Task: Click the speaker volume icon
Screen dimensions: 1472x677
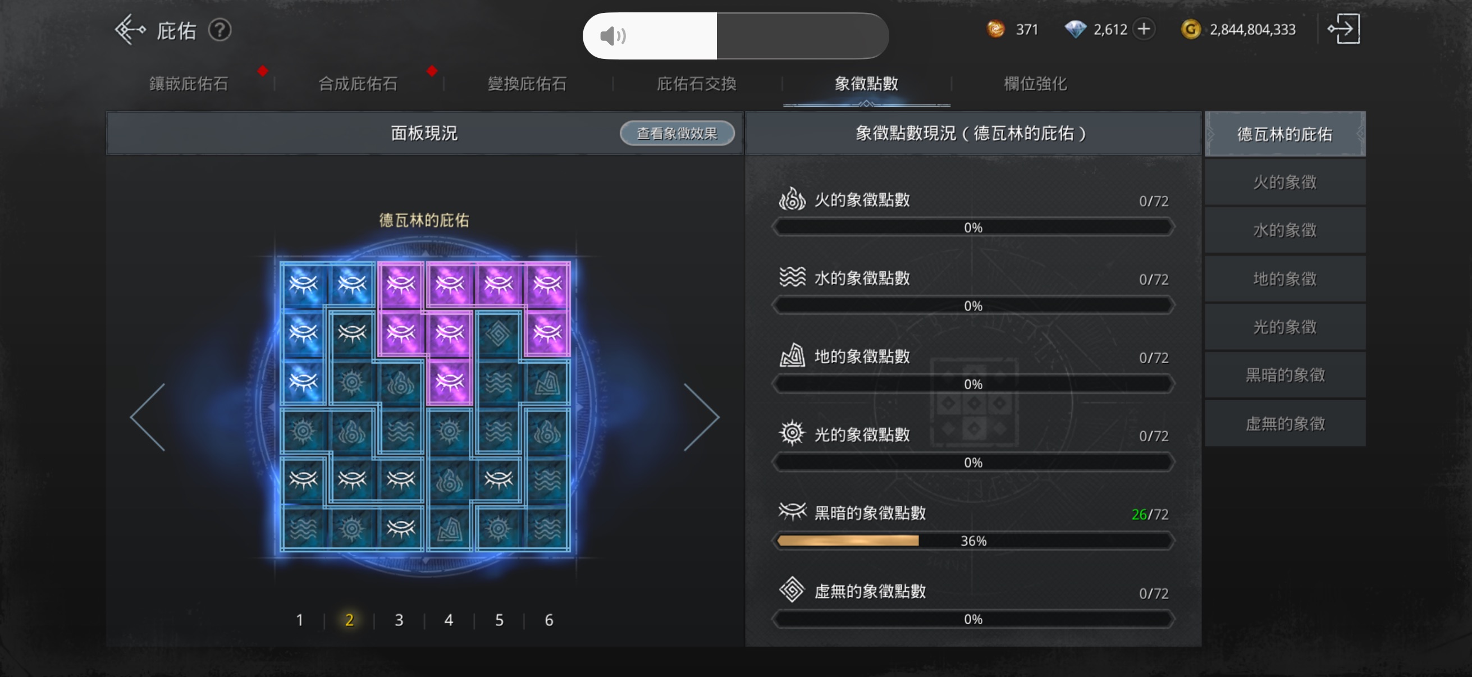Action: click(612, 36)
